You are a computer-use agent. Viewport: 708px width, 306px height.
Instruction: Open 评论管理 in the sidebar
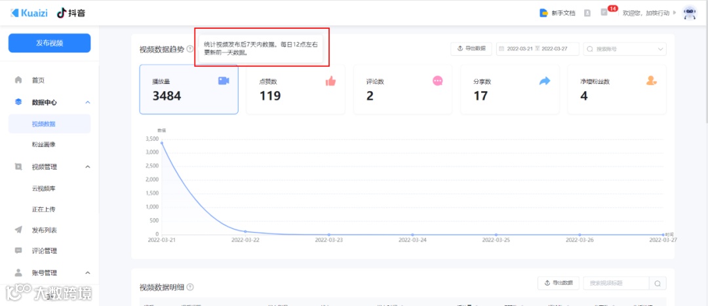pos(45,251)
